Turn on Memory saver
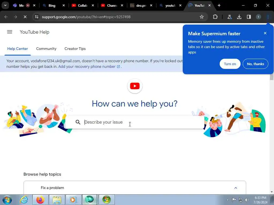 pos(230,64)
